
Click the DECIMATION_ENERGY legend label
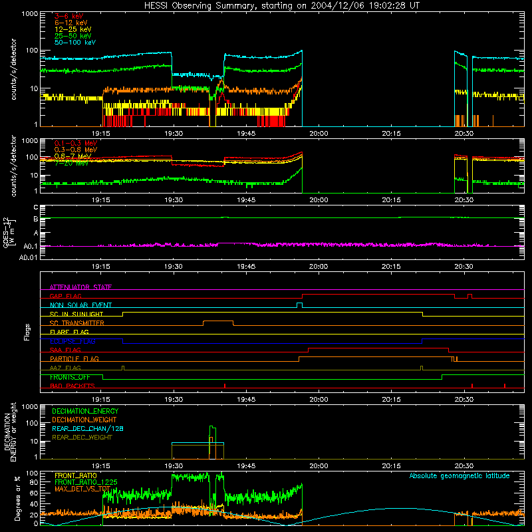pos(85,411)
